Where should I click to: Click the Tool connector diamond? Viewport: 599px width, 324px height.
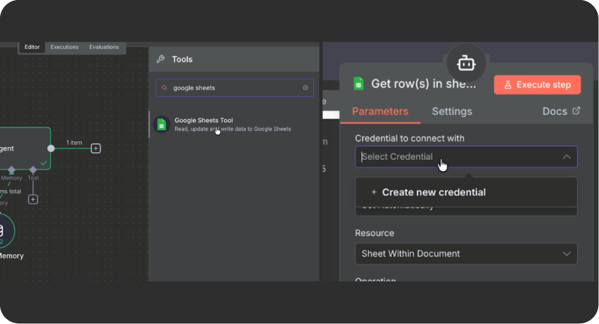[x=33, y=170]
